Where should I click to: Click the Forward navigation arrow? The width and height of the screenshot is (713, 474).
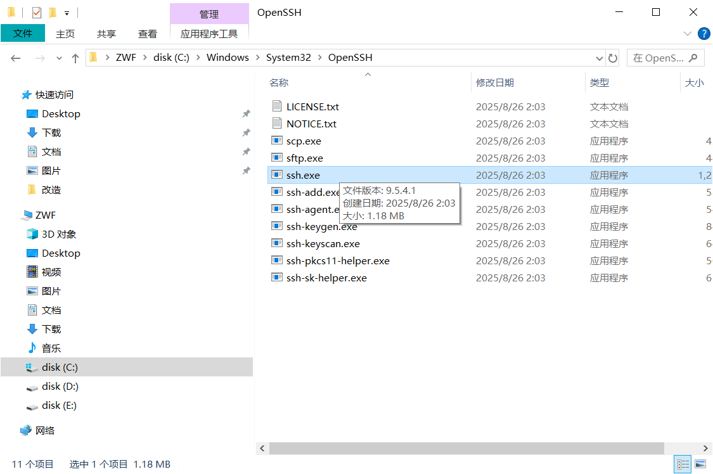pyautogui.click(x=40, y=58)
